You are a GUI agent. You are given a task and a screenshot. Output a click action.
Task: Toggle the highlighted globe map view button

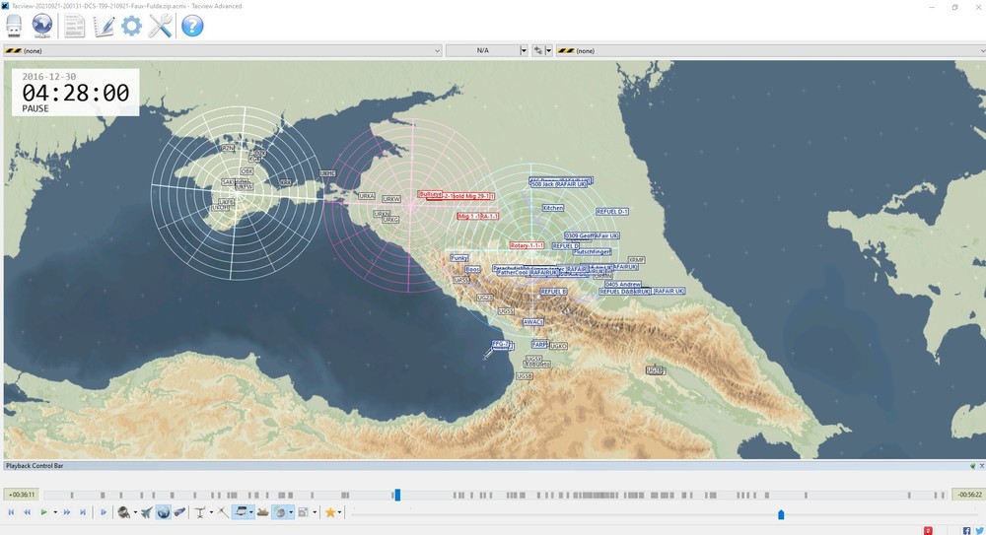[164, 512]
